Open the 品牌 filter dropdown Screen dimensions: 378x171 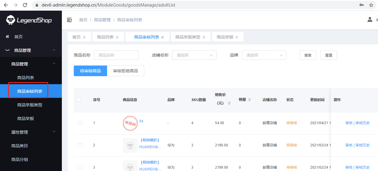tap(264, 55)
